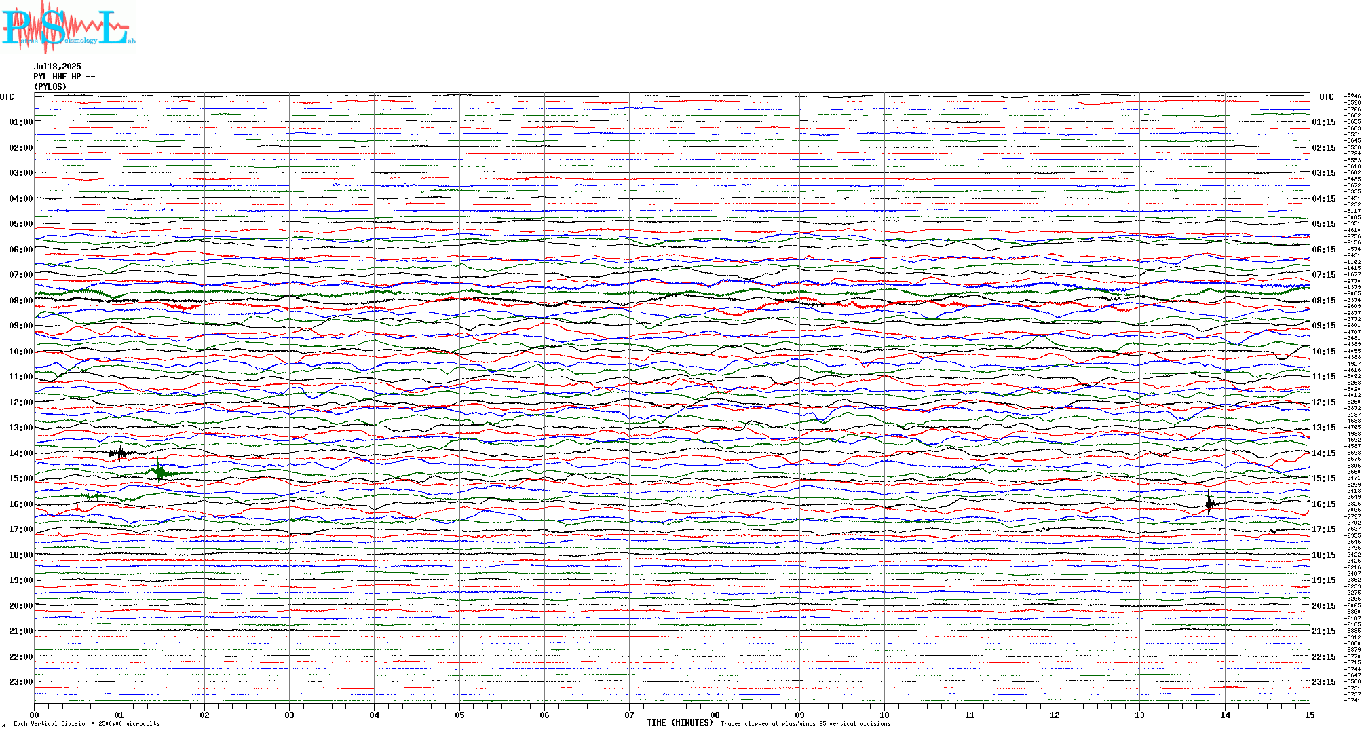Click the black seismic burst on the 14:00 trace
The width and height of the screenshot is (1364, 733).
[122, 453]
